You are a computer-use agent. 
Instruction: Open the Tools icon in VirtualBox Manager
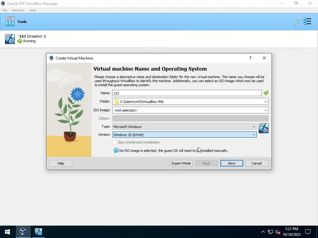point(10,21)
